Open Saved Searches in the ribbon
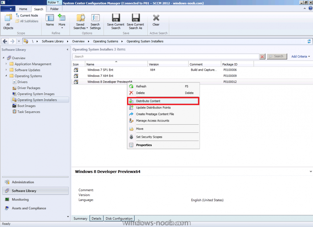 tap(80, 22)
